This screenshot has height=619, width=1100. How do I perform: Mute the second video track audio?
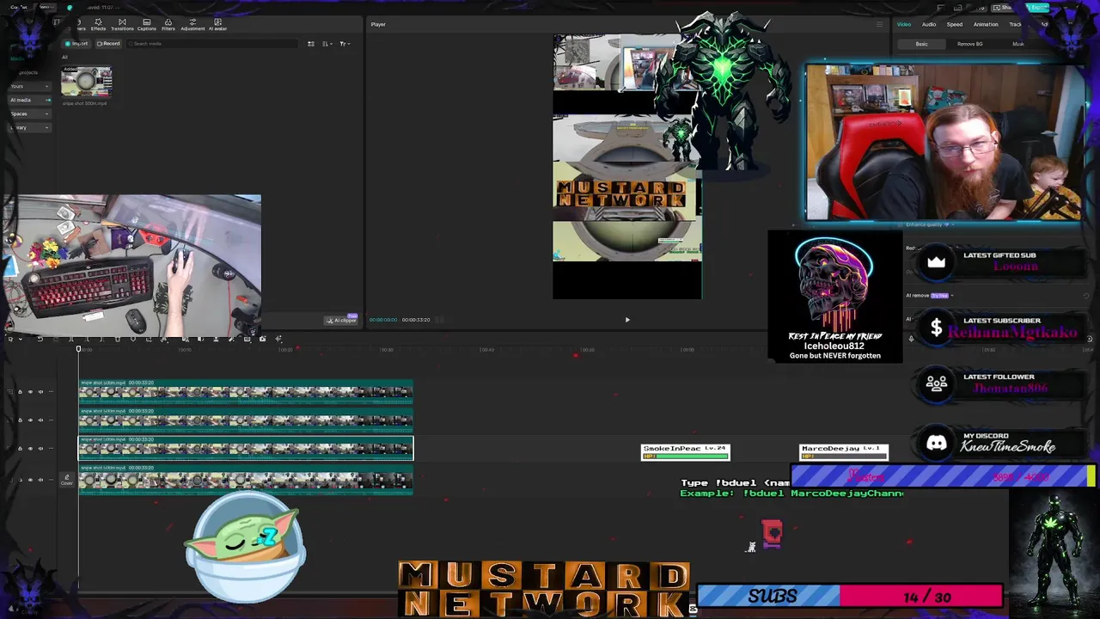(x=41, y=420)
